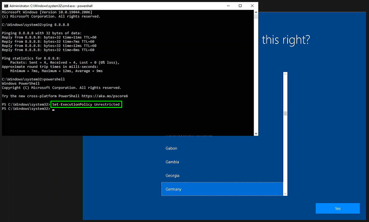Minimize the Administrator command prompt window
Screen dimensions: 369x222
(229, 6)
